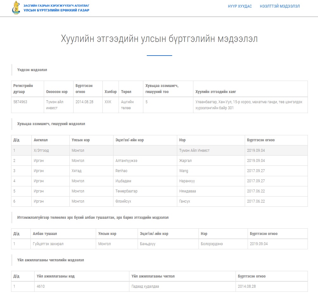Open the НЭЭЛТТЭЙ МЭДЭЭЛЭЛ menu link

[x=280, y=6]
